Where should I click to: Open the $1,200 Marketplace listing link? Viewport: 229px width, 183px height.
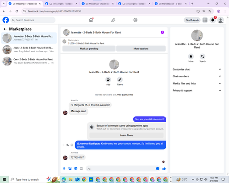point(86,43)
